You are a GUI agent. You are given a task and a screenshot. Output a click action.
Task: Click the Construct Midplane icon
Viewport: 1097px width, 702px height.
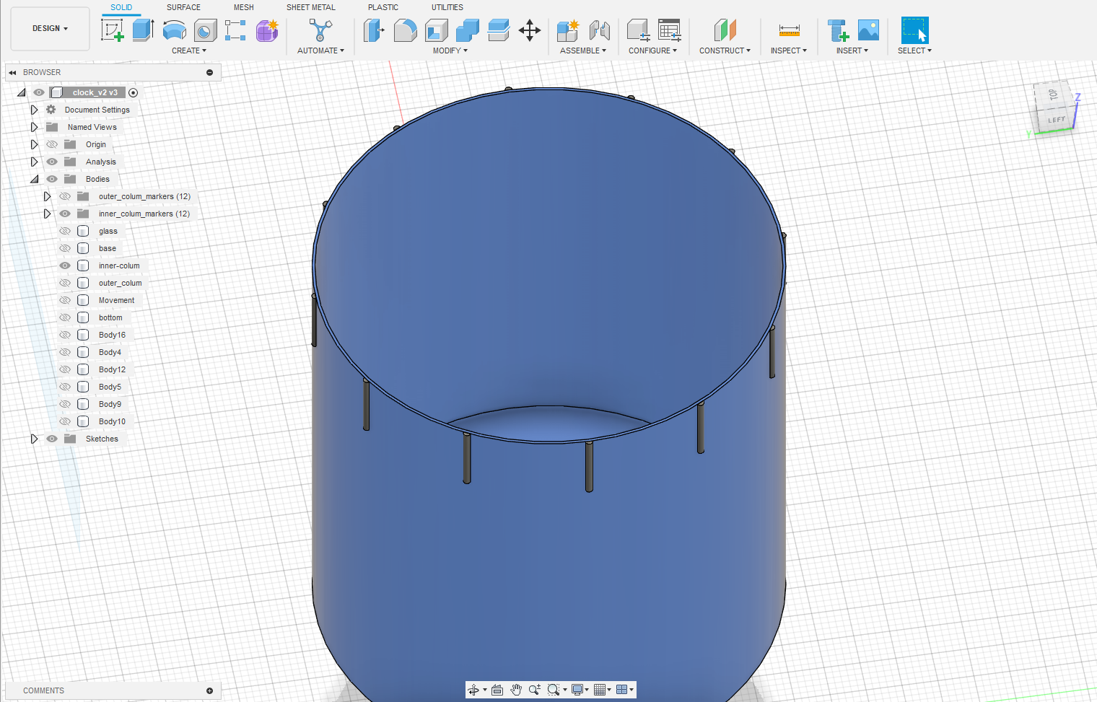(x=725, y=30)
